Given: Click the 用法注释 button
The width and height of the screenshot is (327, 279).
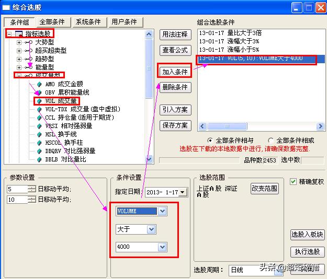Looking at the screenshot, I should pyautogui.click(x=175, y=34).
